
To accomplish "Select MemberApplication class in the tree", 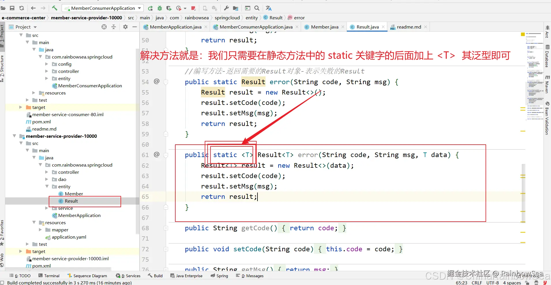I will pyautogui.click(x=79, y=215).
